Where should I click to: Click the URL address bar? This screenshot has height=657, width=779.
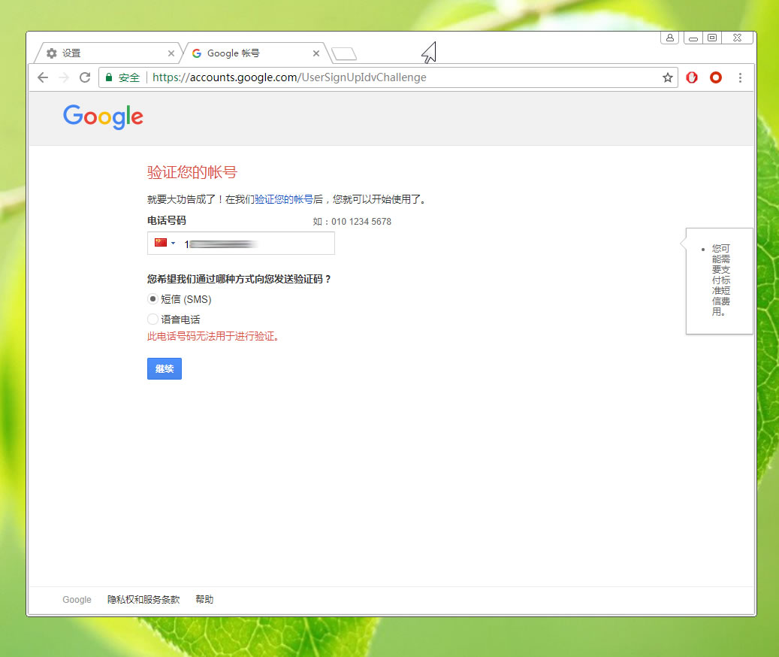tap(388, 77)
